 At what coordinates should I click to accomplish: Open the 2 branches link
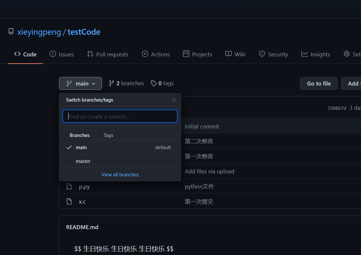click(126, 83)
